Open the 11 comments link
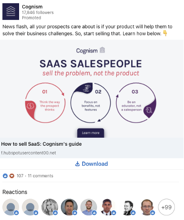This screenshot has height=220, width=184. pos(40,176)
